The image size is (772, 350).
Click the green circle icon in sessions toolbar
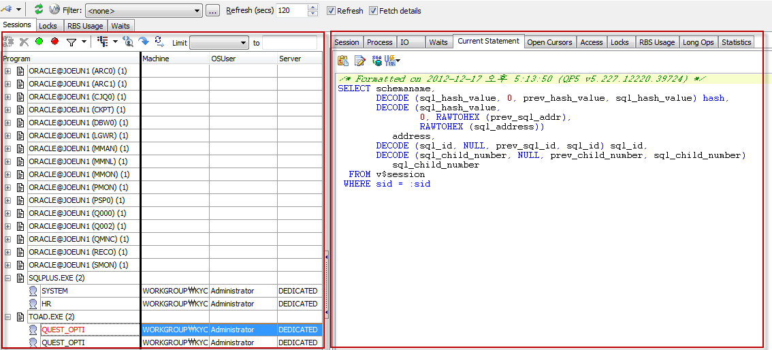click(x=39, y=42)
